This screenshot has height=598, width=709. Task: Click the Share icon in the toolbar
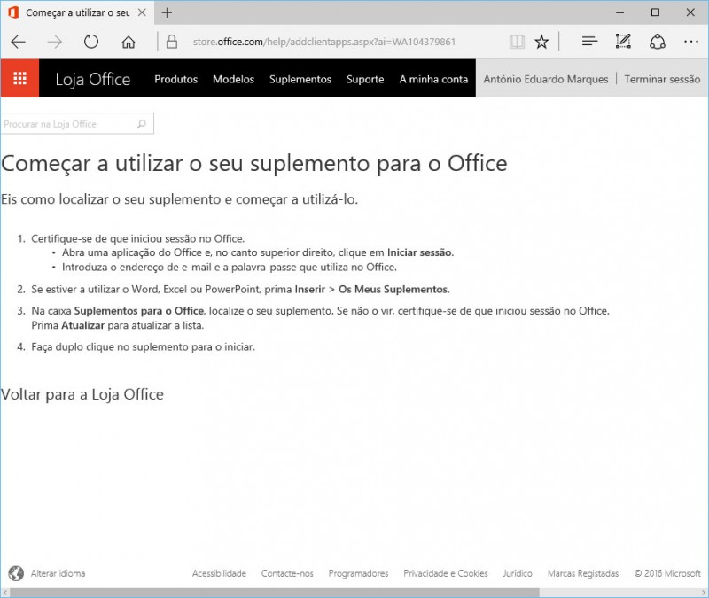coord(658,41)
